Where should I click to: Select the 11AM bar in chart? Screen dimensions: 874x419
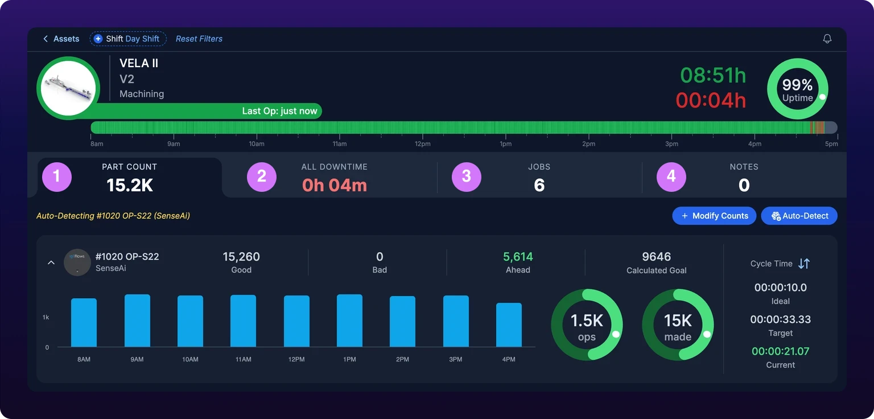point(243,321)
